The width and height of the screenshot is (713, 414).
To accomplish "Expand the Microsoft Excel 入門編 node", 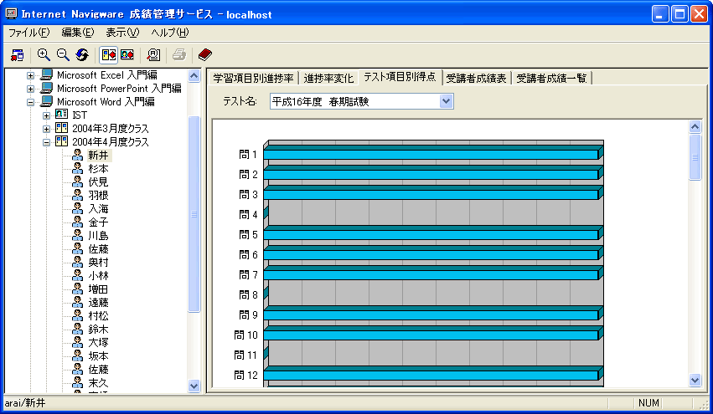I will click(x=30, y=76).
